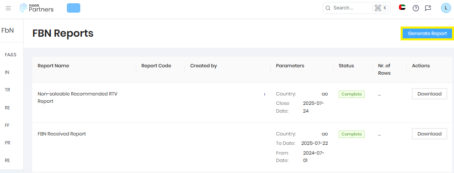Select the Non-saleable Recommended RTV Report name
The width and height of the screenshot is (454, 173).
(77, 98)
